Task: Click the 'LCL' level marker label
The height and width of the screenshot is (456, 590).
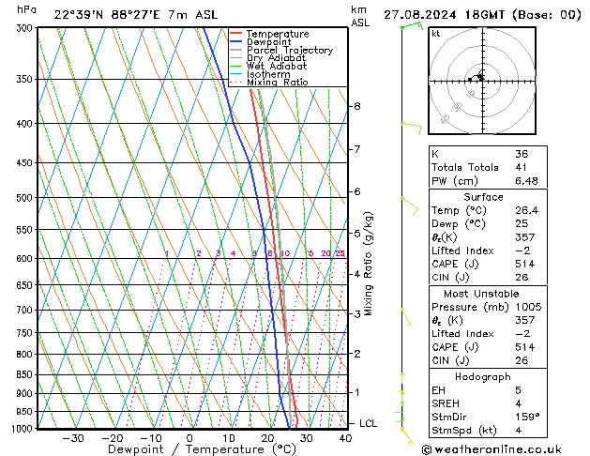Action: click(368, 424)
